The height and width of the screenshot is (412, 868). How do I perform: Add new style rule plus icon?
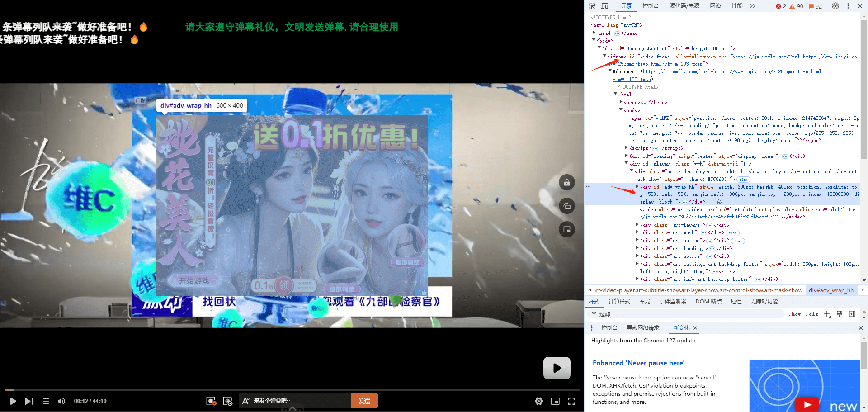827,314
